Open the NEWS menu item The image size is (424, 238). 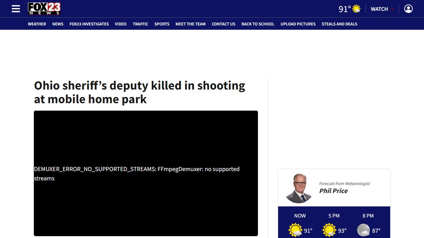pyautogui.click(x=58, y=24)
